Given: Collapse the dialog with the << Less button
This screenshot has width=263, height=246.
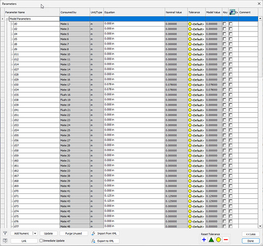Looking at the screenshot, I should (251, 234).
